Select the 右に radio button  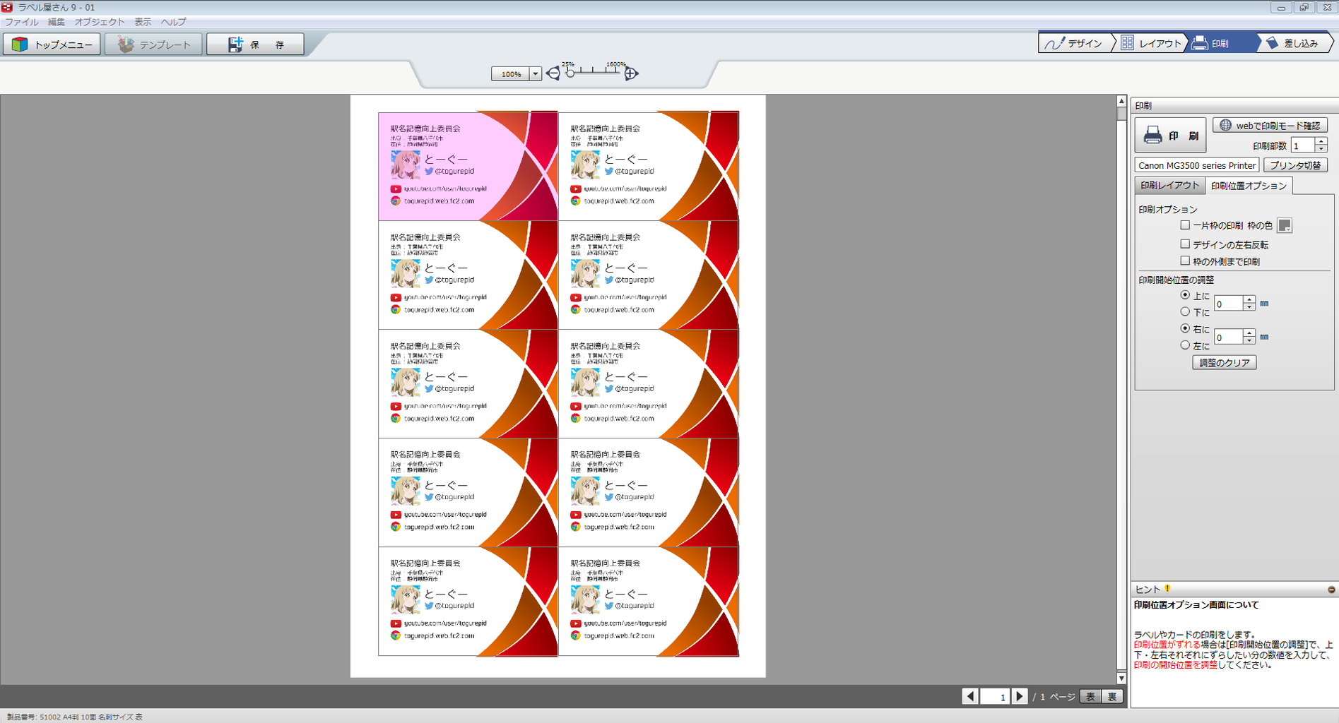point(1185,328)
